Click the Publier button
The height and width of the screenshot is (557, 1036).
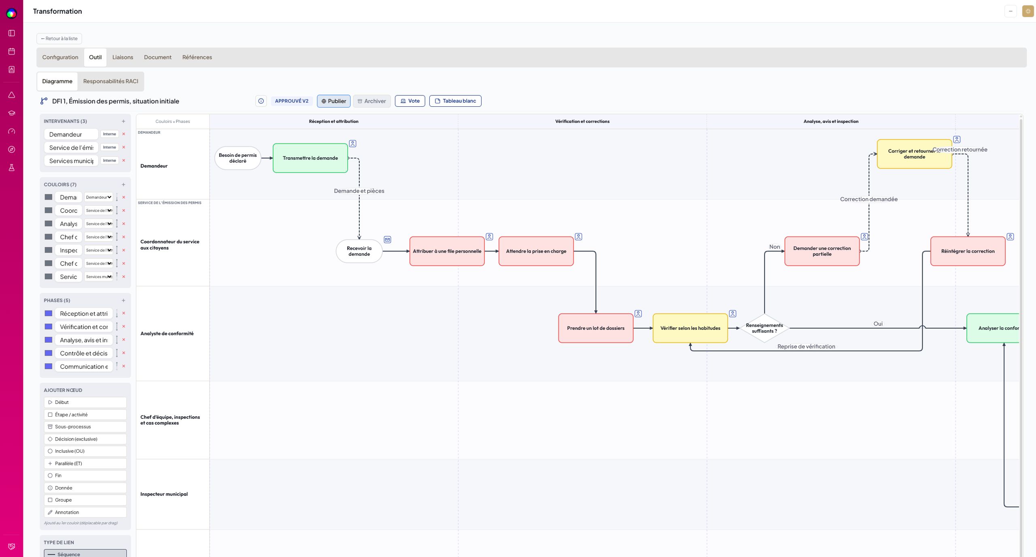coord(334,101)
